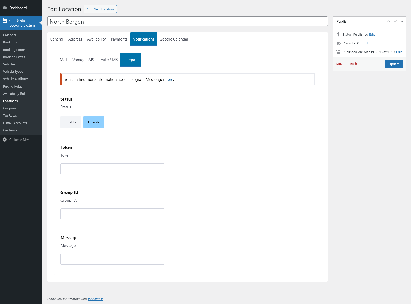Viewport: 411px width, 304px height.
Task: Switch to the Availability tab
Action: point(96,39)
